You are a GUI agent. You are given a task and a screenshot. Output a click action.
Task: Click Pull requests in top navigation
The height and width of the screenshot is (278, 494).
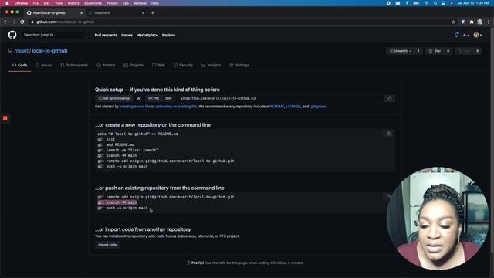click(106, 35)
